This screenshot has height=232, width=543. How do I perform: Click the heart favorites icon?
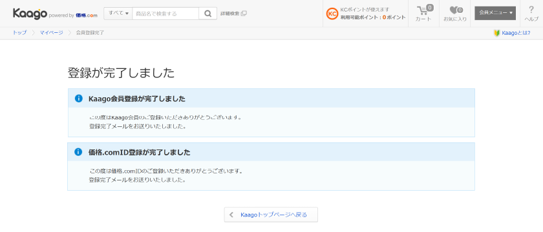click(x=456, y=10)
